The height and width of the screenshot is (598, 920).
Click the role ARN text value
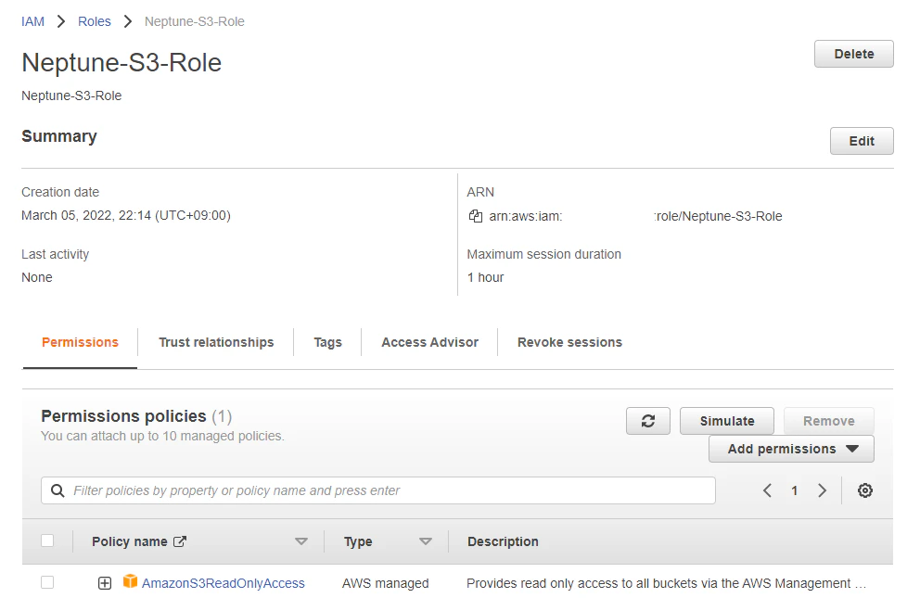(635, 216)
